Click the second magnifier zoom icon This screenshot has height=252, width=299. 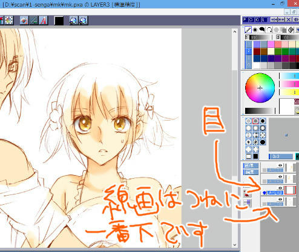pos(83,21)
